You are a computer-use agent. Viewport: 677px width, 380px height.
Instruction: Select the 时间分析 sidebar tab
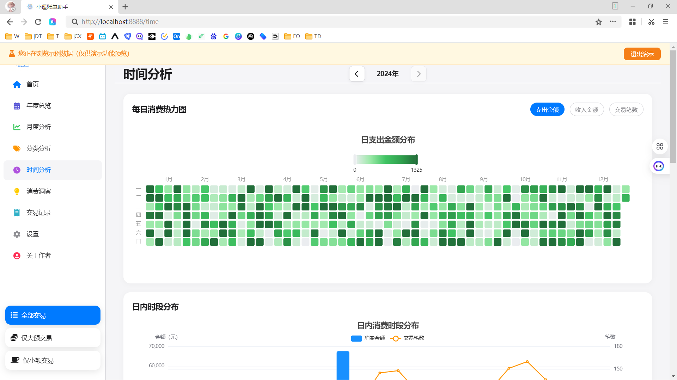(39, 170)
